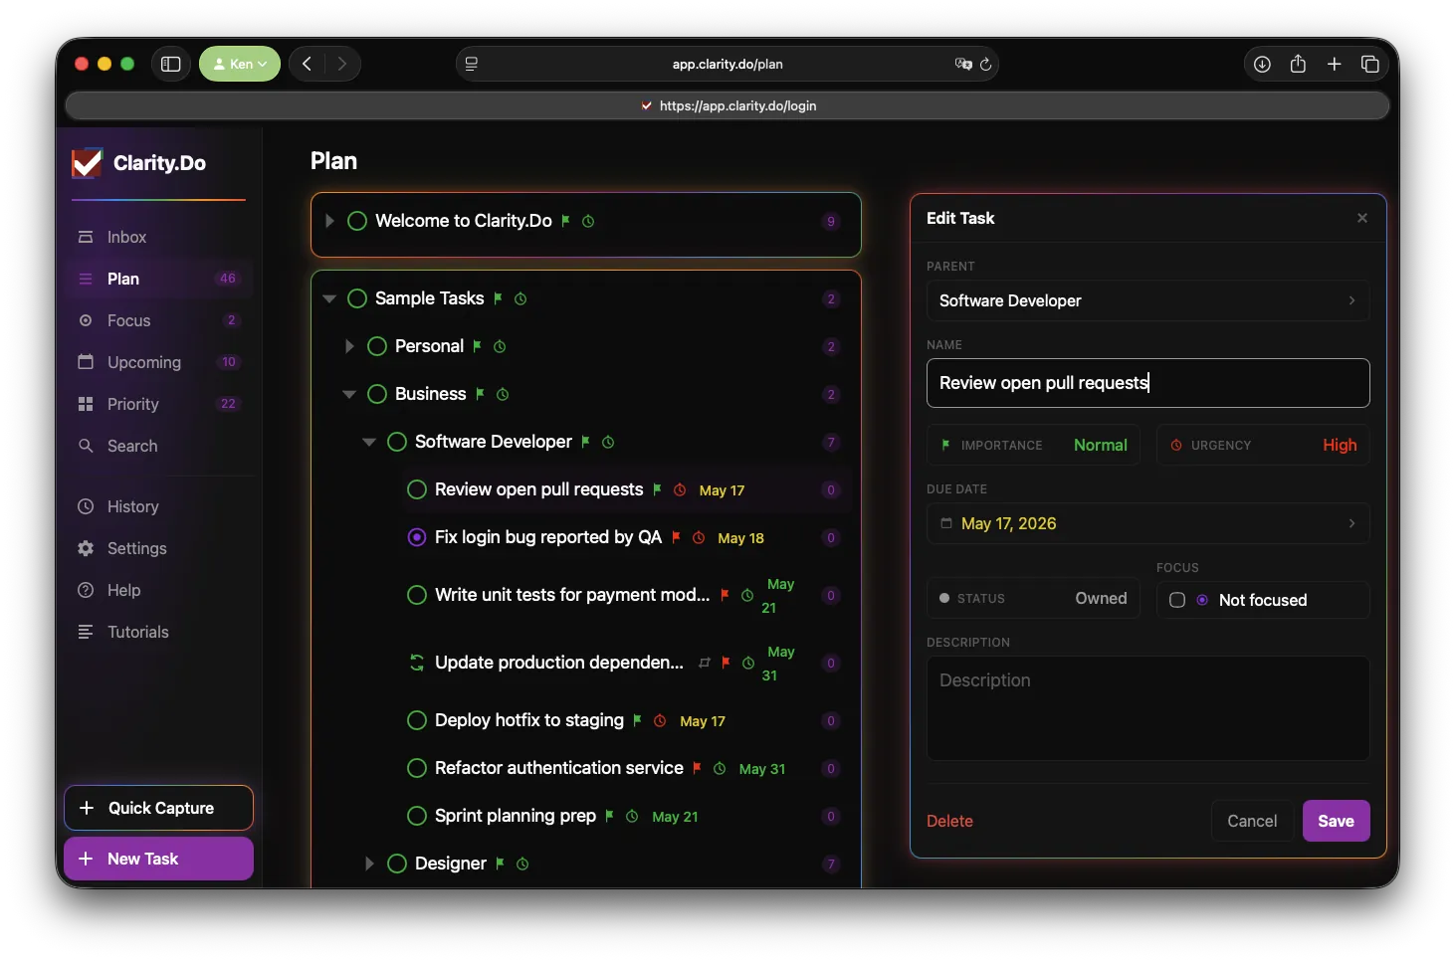The image size is (1455, 962).
Task: Change the Status value Owned
Action: coord(1034,598)
